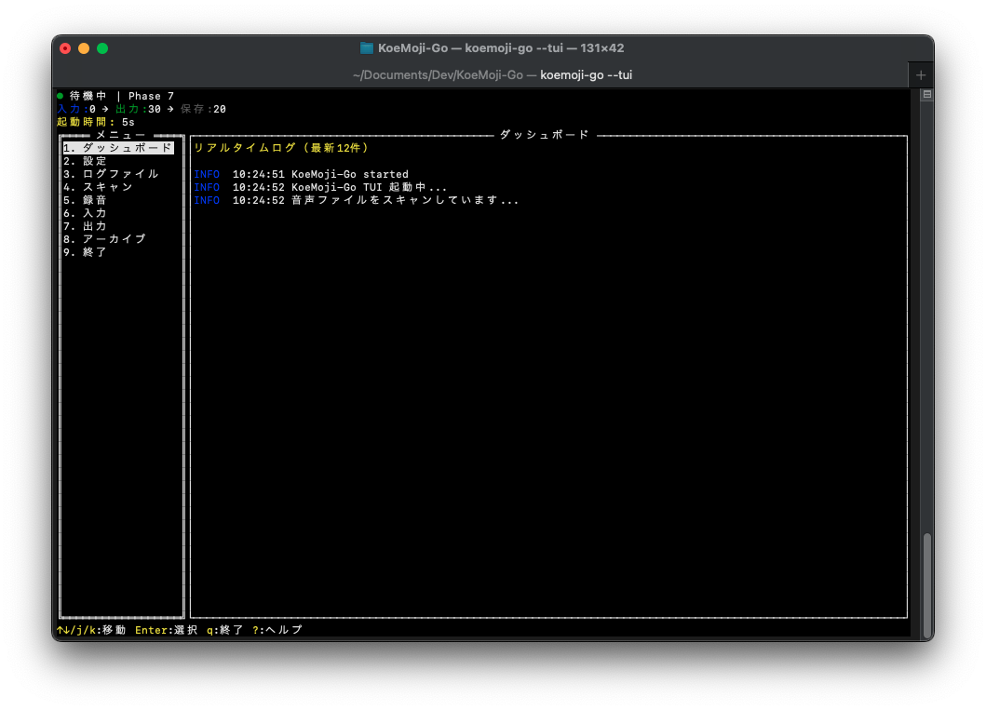Close the terminal window with red button
Screen dimensions: 986x710
65,48
